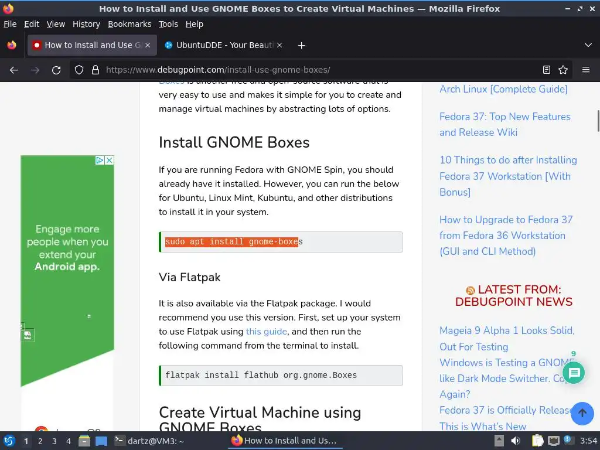The width and height of the screenshot is (600, 450).
Task: Open the Bookmarks menu
Action: click(129, 24)
